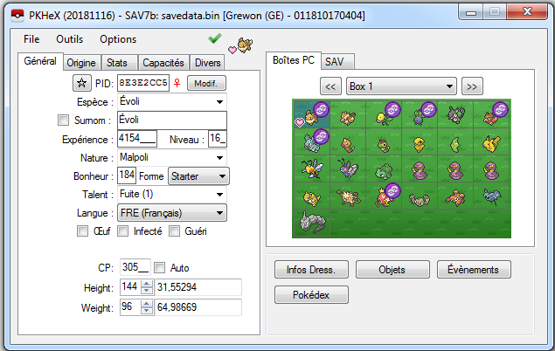Select the Pikachu sprite in the box
The height and width of the screenshot is (351, 555).
click(492, 143)
